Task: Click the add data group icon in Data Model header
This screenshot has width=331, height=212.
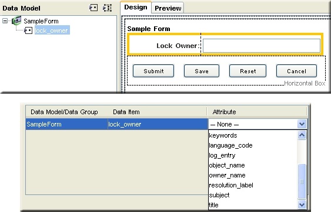Action: (x=107, y=8)
